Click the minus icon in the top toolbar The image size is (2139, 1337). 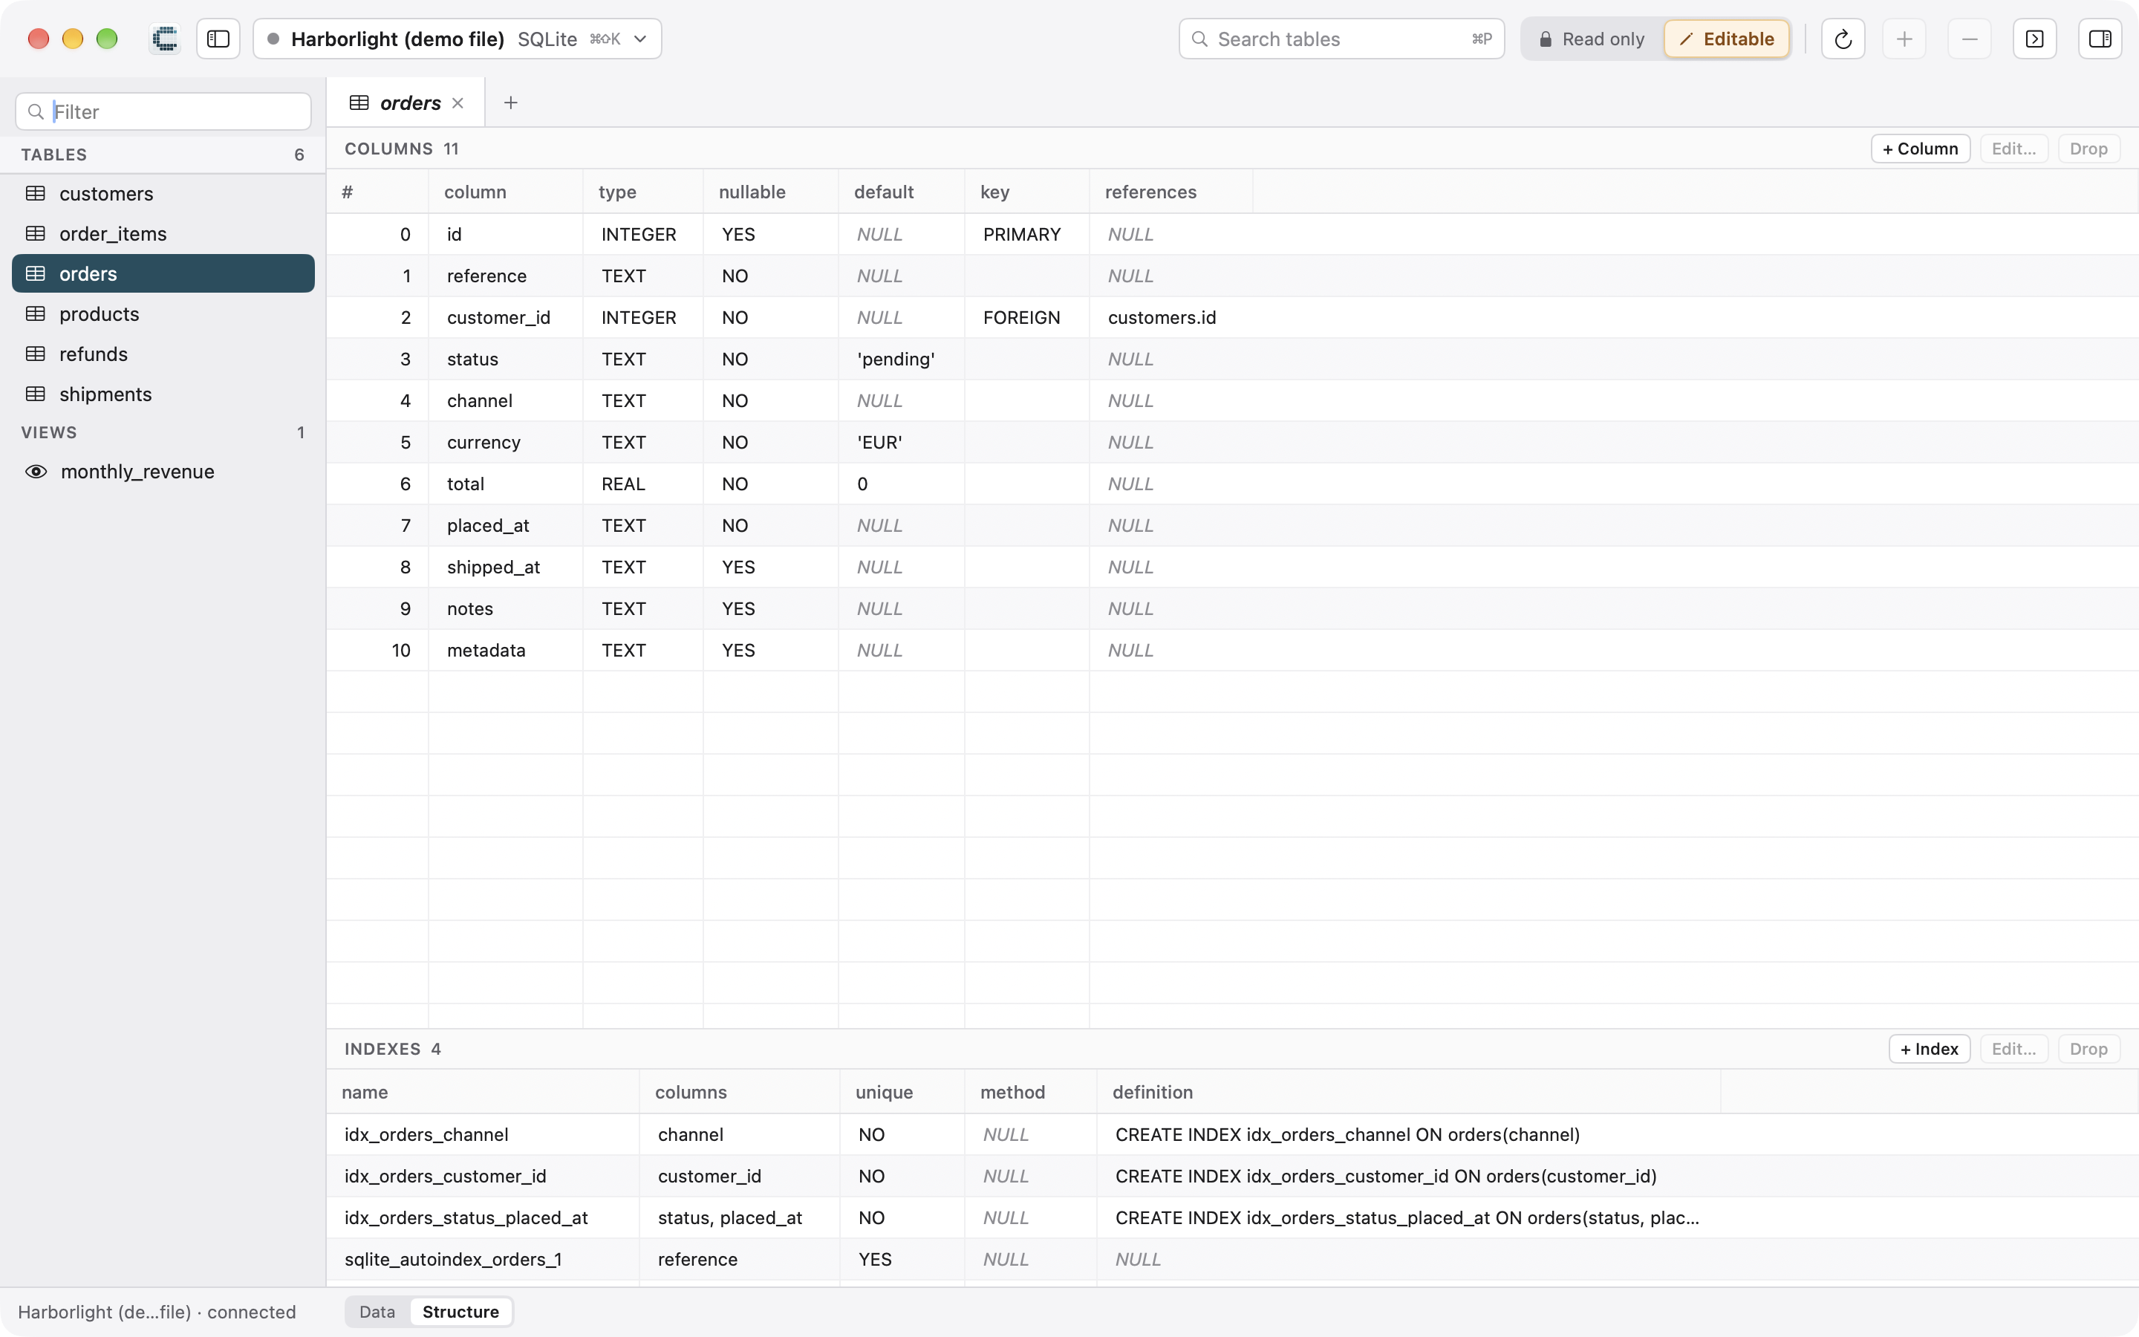tap(1970, 39)
